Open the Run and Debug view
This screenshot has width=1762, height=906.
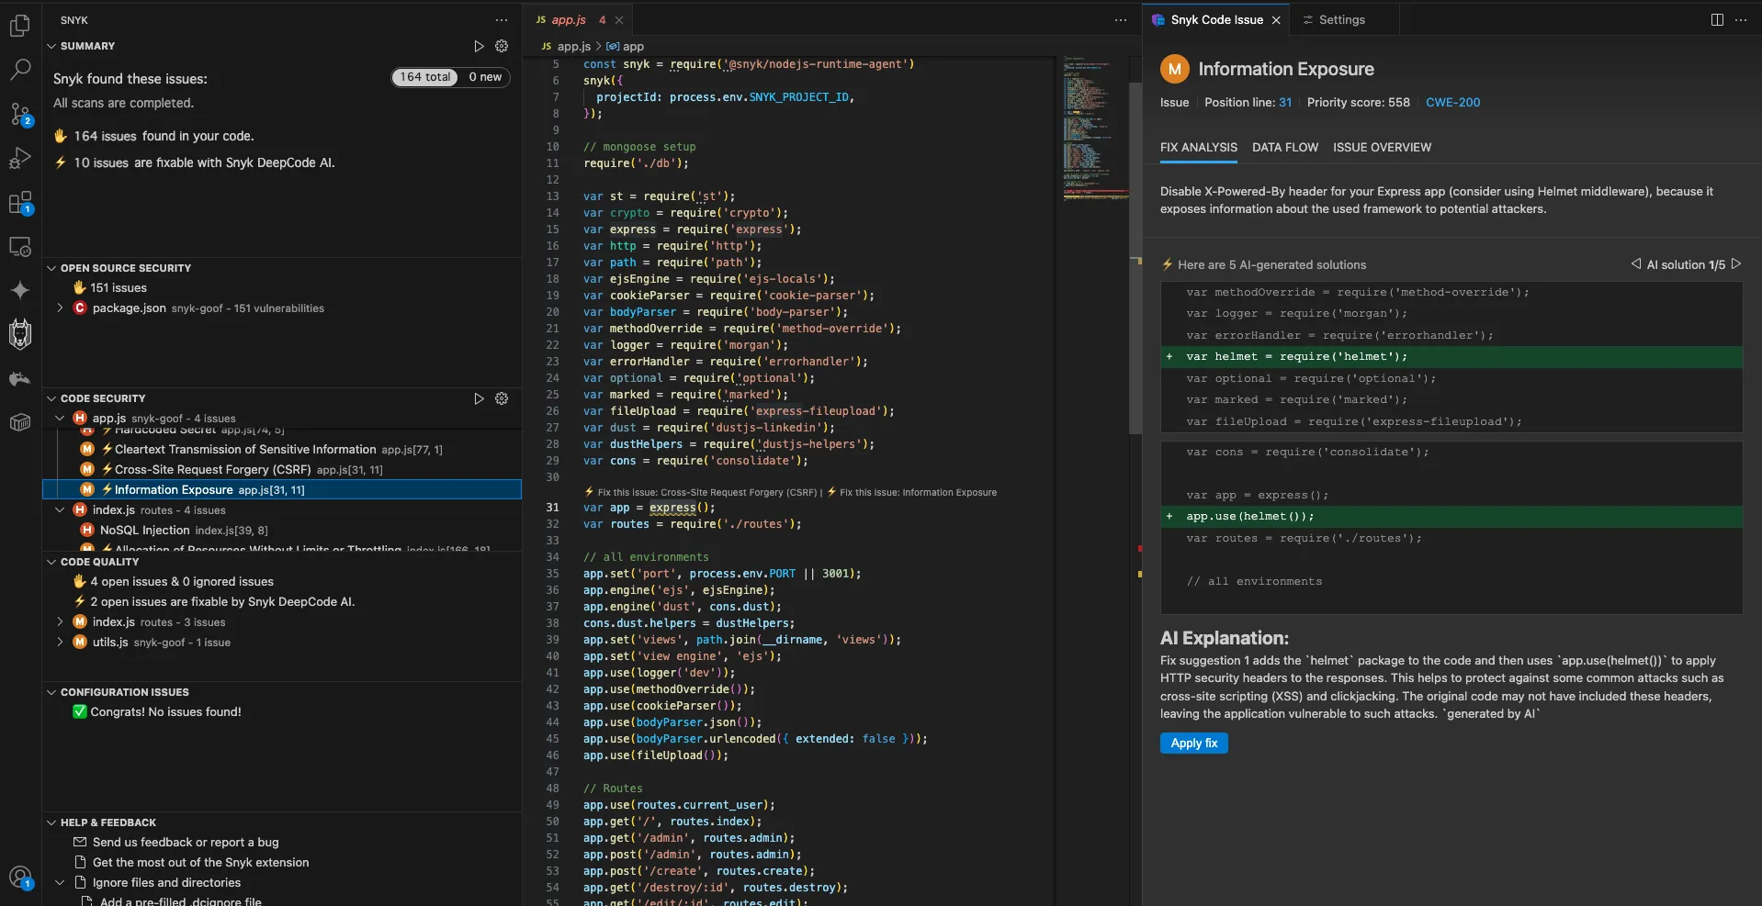point(20,158)
